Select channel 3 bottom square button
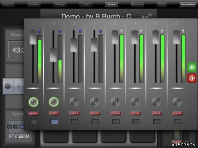198x148 pixels. click(x=74, y=122)
